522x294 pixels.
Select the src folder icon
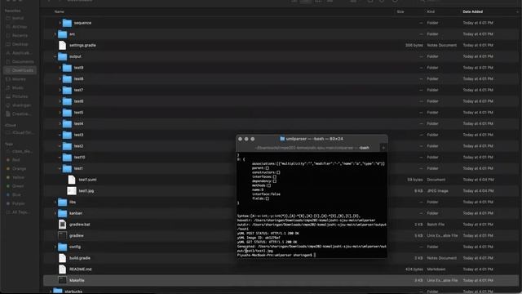point(63,34)
